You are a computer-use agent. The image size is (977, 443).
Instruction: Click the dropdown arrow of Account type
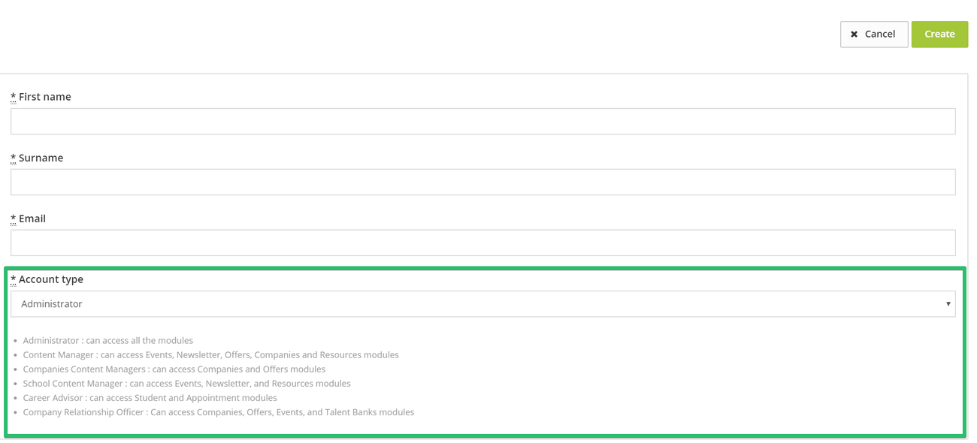948,304
